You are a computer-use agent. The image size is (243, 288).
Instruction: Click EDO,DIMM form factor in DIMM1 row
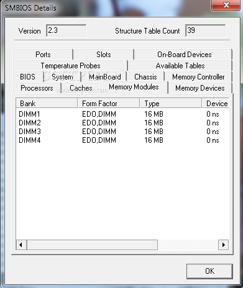pyautogui.click(x=99, y=114)
